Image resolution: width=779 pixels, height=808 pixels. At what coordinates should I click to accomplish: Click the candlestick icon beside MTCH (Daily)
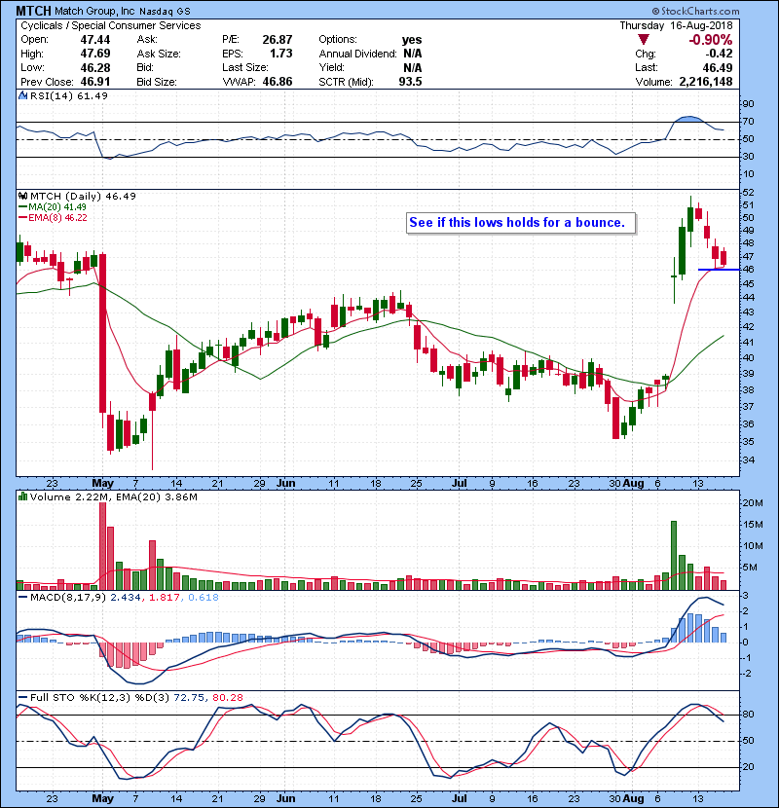pyautogui.click(x=22, y=196)
